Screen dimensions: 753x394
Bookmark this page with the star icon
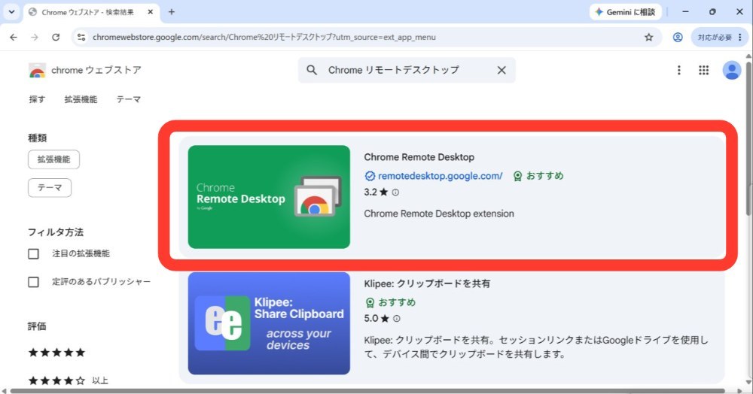pyautogui.click(x=649, y=38)
